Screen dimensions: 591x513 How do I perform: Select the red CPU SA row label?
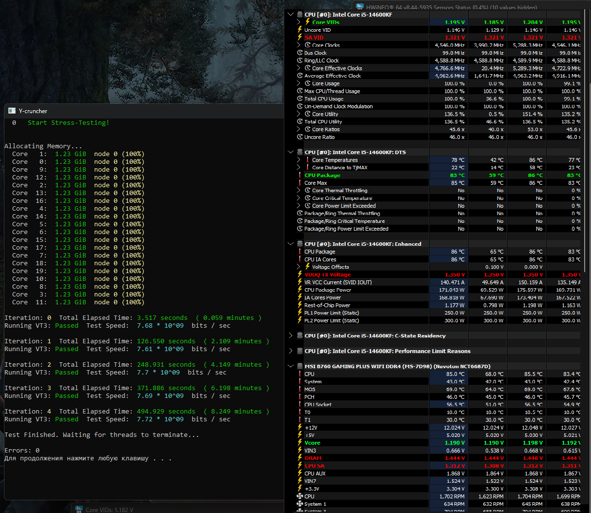[x=315, y=466]
